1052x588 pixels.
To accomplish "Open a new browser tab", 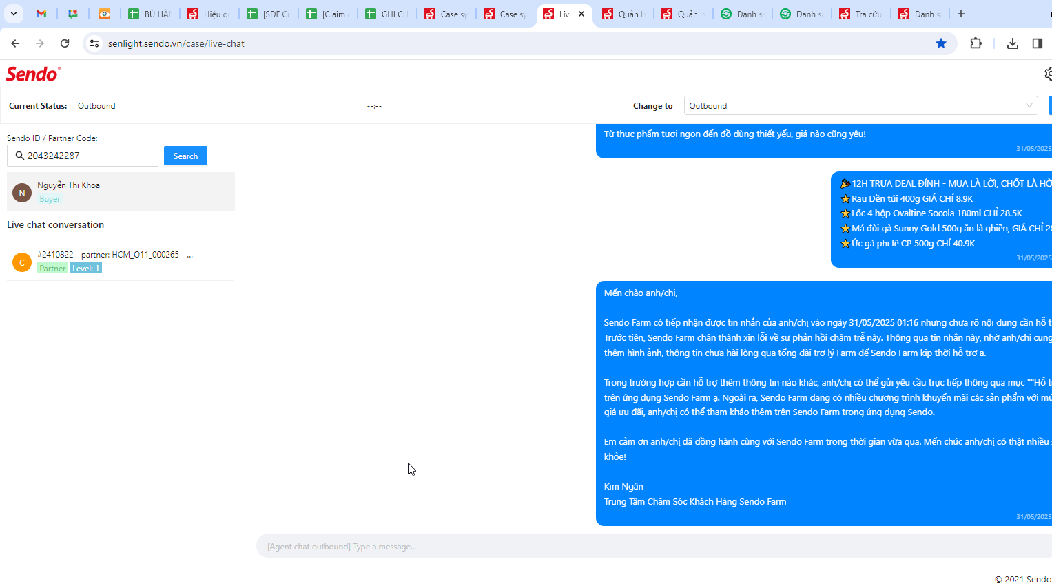I will (x=961, y=14).
